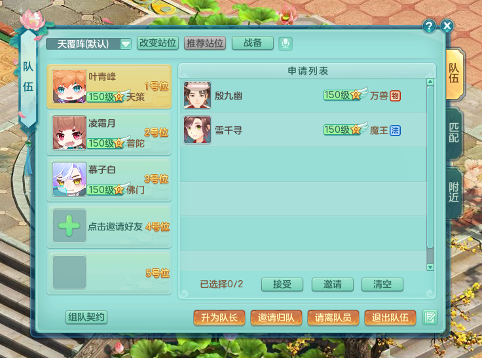Switch to the 匹配 side tab
The image size is (482, 358).
[x=454, y=133]
